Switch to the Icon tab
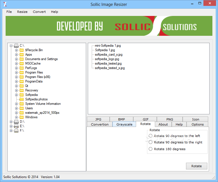The height and width of the screenshot is (182, 218). (196, 119)
